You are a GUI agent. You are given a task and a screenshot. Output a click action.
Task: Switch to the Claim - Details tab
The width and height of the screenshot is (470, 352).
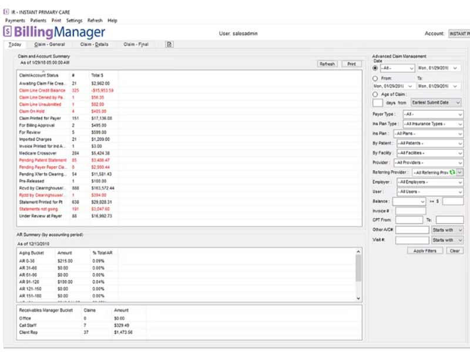(94, 45)
